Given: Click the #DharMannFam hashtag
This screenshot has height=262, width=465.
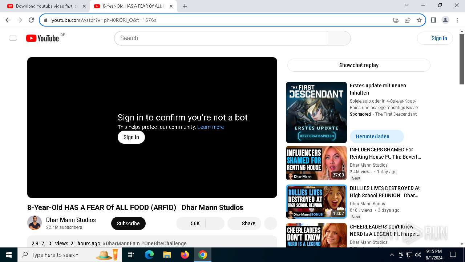Looking at the screenshot, I should 121,243.
